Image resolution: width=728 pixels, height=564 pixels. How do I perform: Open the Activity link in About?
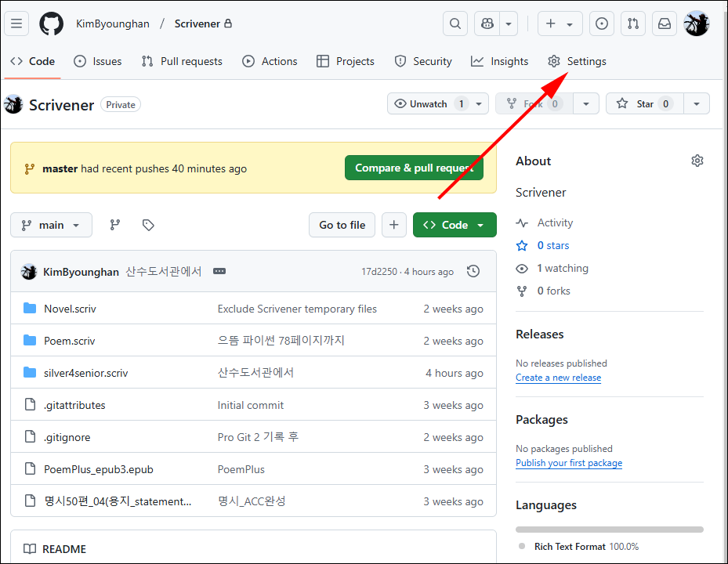(555, 222)
